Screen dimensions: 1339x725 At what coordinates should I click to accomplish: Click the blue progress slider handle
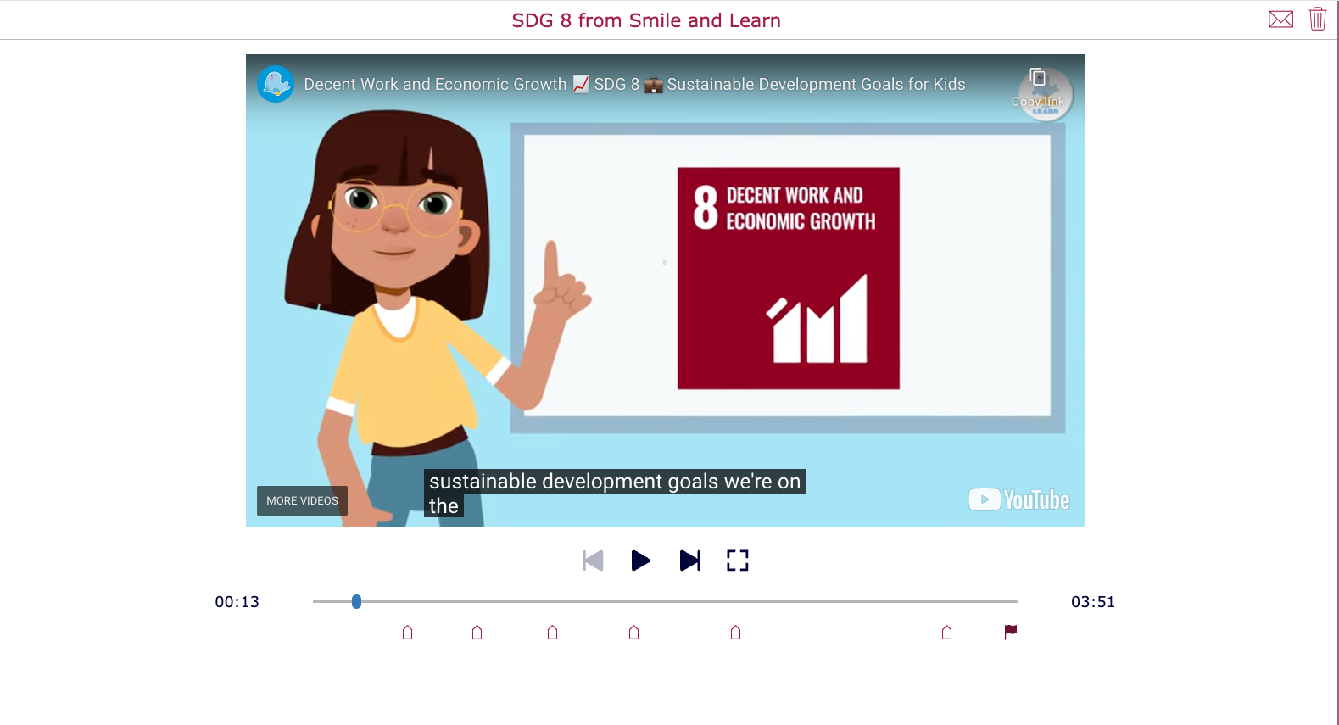point(357,601)
